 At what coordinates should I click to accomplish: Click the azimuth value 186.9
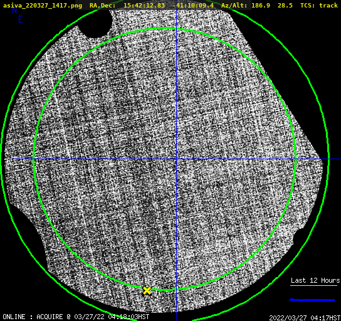click(261, 5)
